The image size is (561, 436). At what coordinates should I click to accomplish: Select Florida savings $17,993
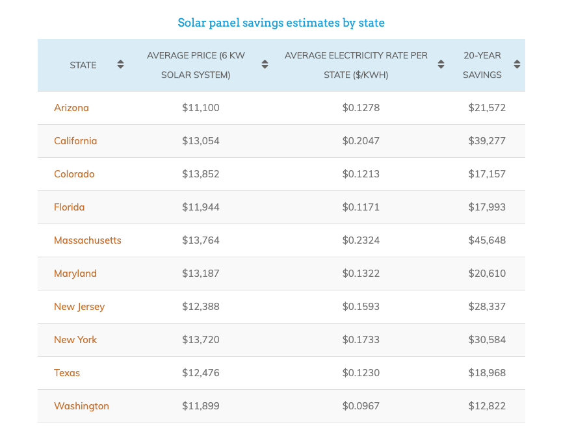pos(487,207)
